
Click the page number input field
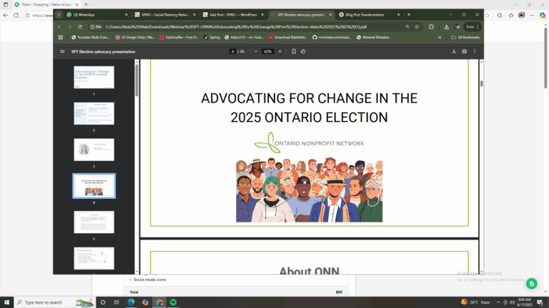234,51
